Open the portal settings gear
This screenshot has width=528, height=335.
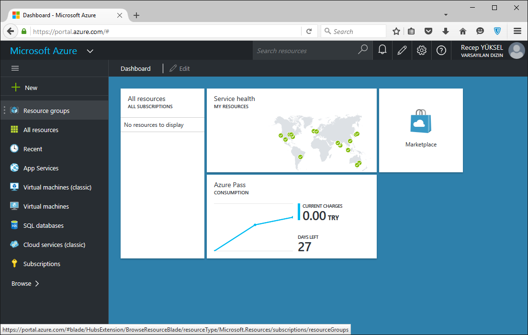coord(422,50)
